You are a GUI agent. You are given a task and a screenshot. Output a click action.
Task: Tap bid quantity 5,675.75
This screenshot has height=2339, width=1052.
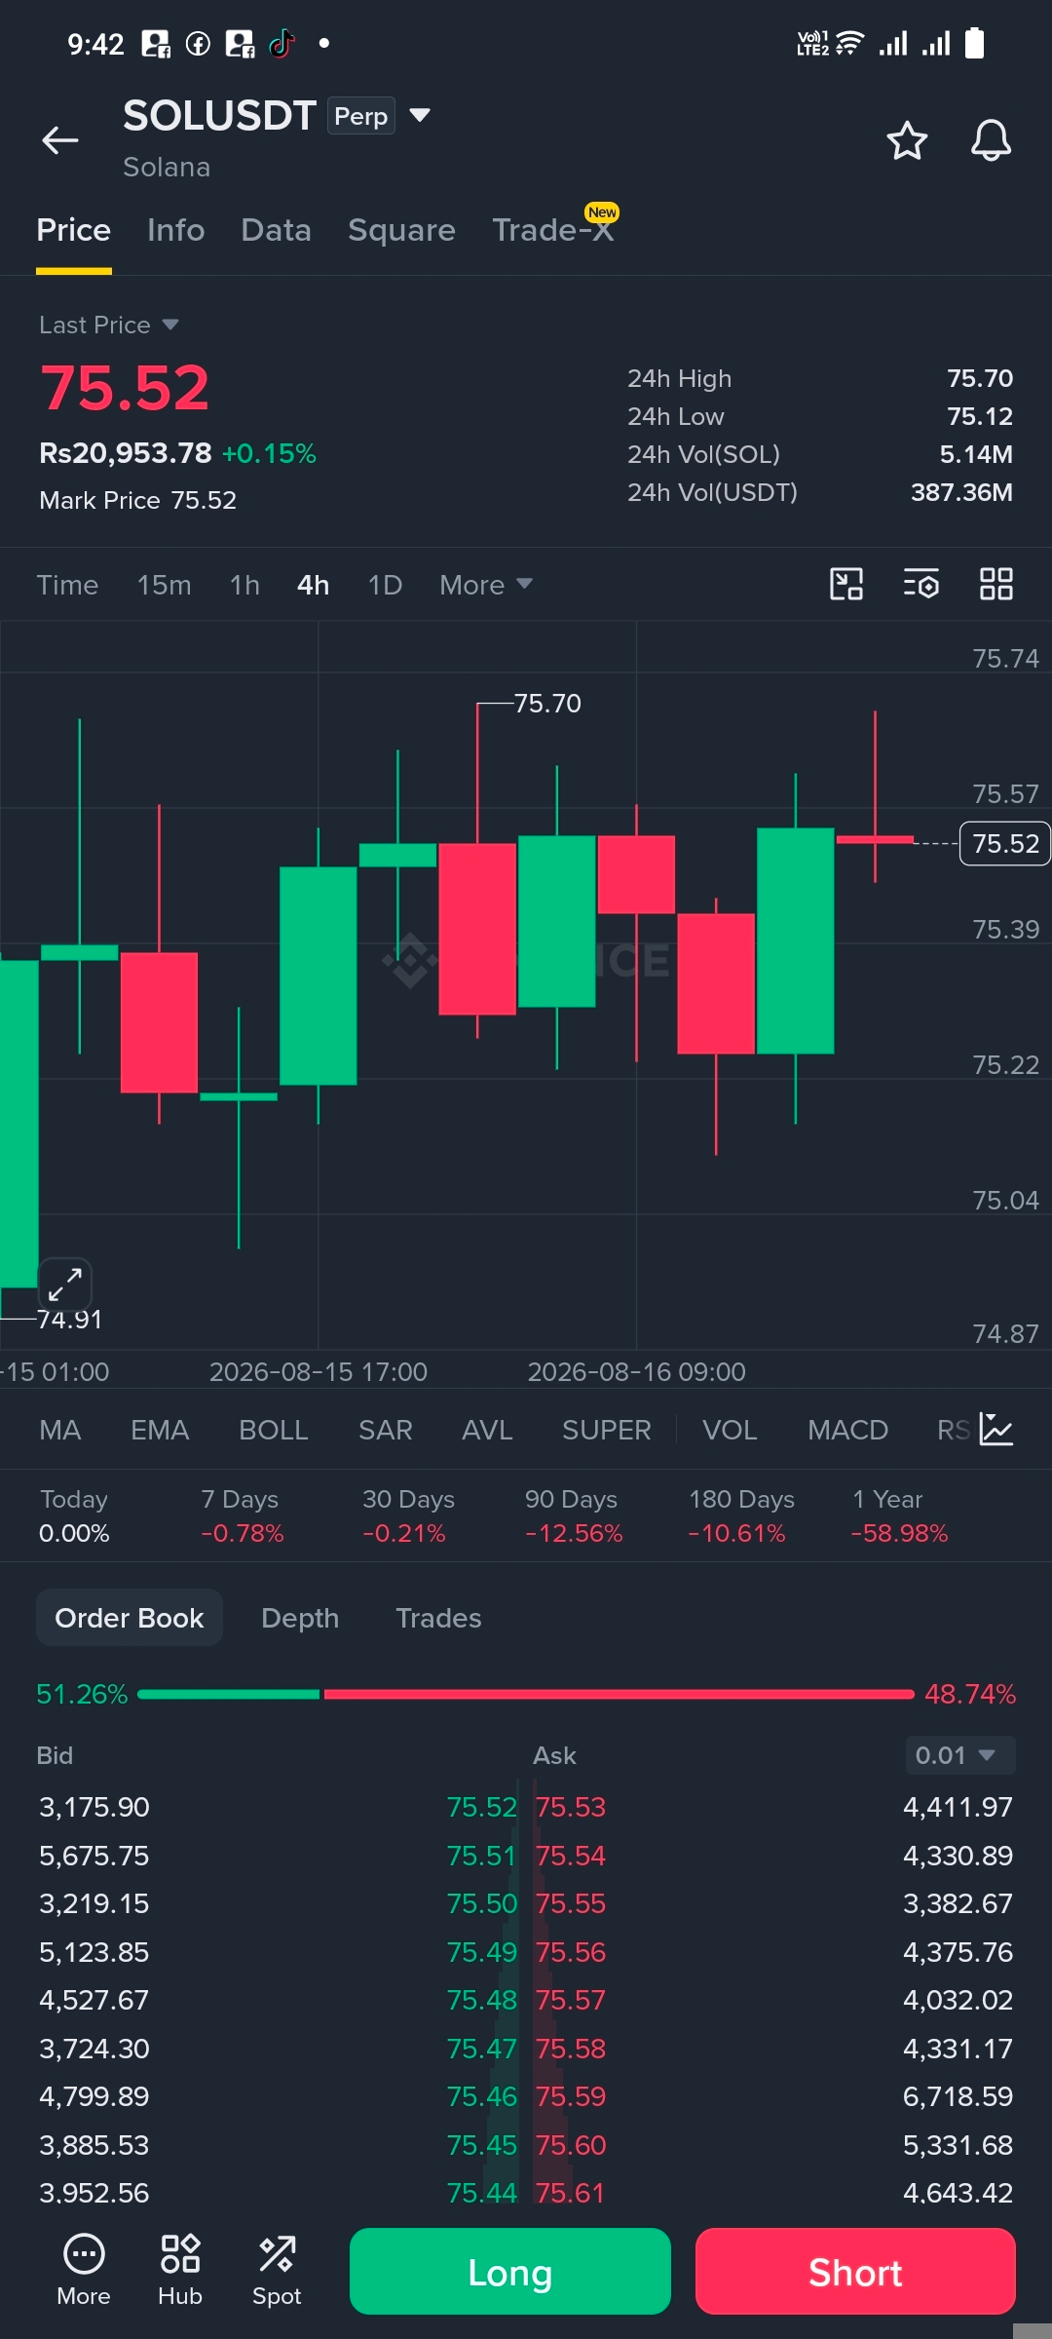point(94,1856)
